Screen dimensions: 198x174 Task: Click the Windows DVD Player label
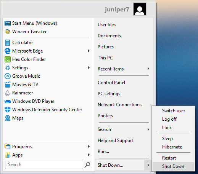click(x=33, y=101)
